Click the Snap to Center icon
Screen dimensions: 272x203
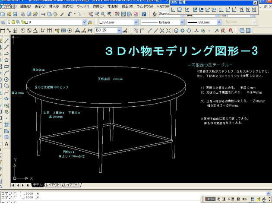click(x=176, y=31)
